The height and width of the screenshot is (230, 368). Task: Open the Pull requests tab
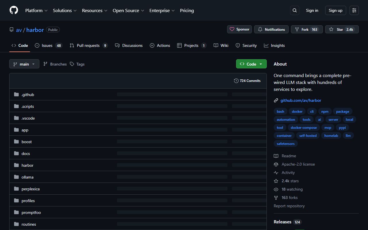pos(88,45)
